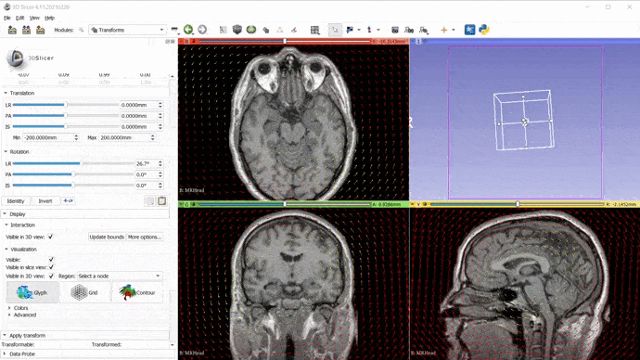Open the Region Select a node dropdown
640x360 pixels.
pyautogui.click(x=120, y=276)
